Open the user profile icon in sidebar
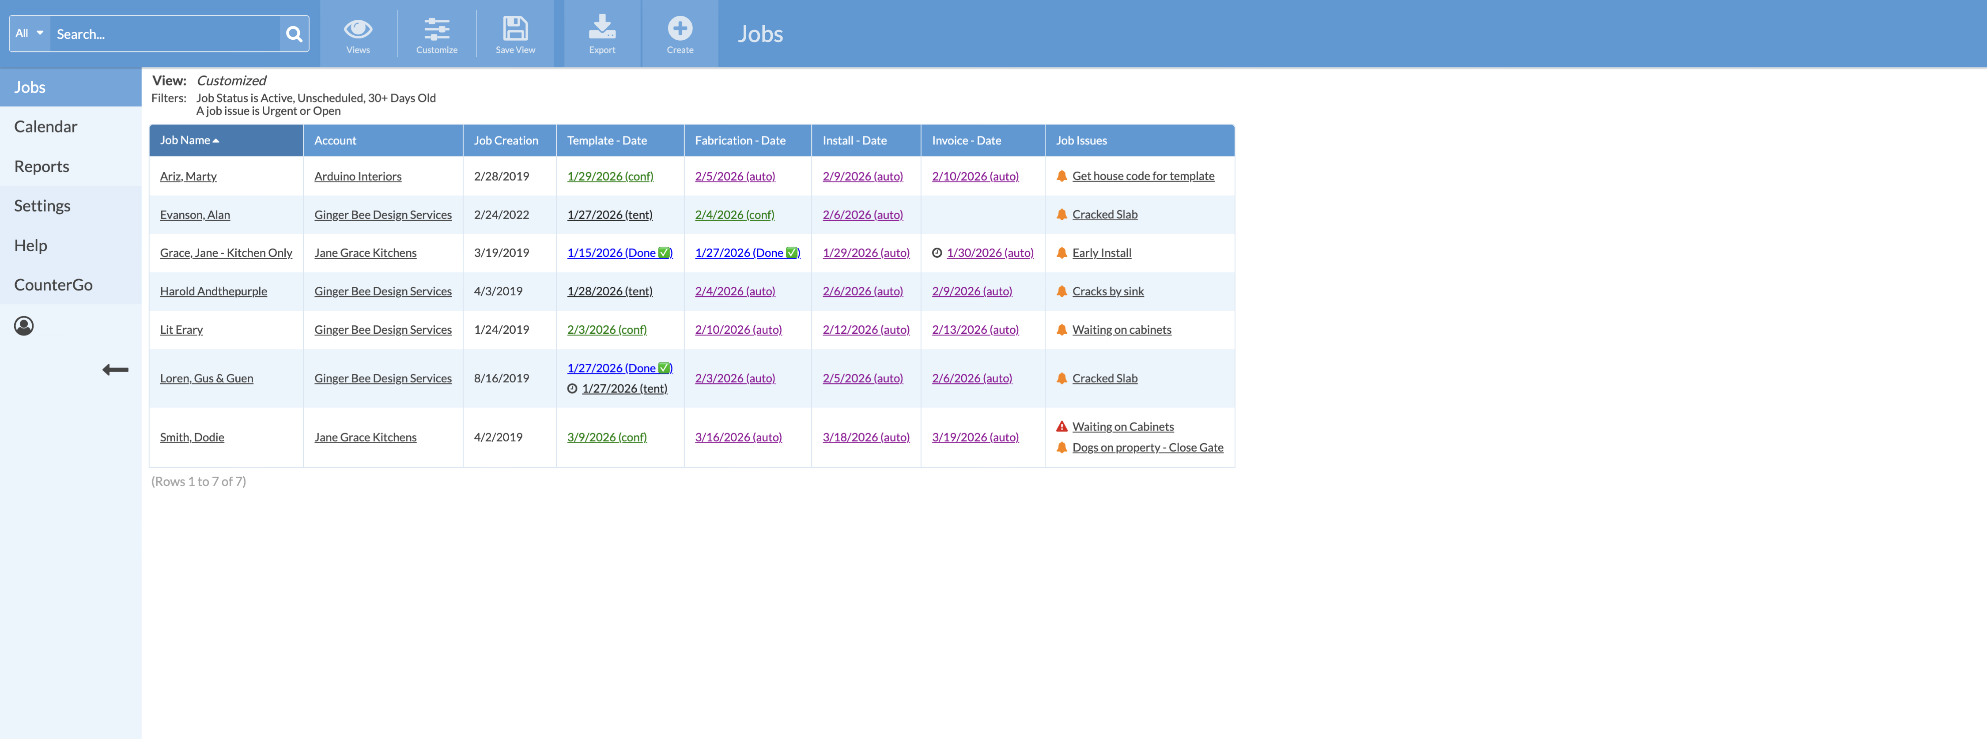 click(23, 325)
